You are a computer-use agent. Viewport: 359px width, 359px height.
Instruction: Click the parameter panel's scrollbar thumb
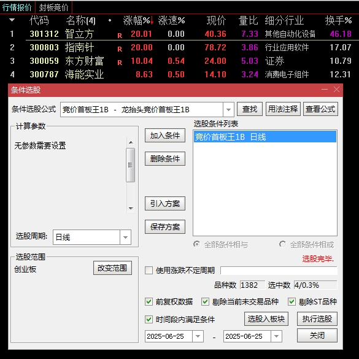[x=131, y=165]
